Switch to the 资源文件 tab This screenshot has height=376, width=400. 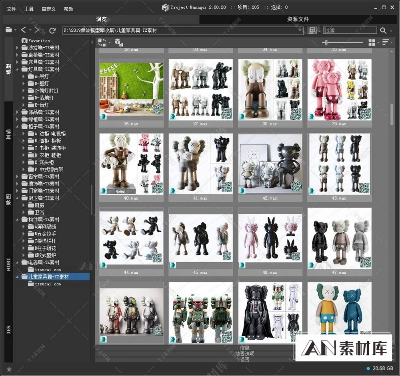(298, 19)
